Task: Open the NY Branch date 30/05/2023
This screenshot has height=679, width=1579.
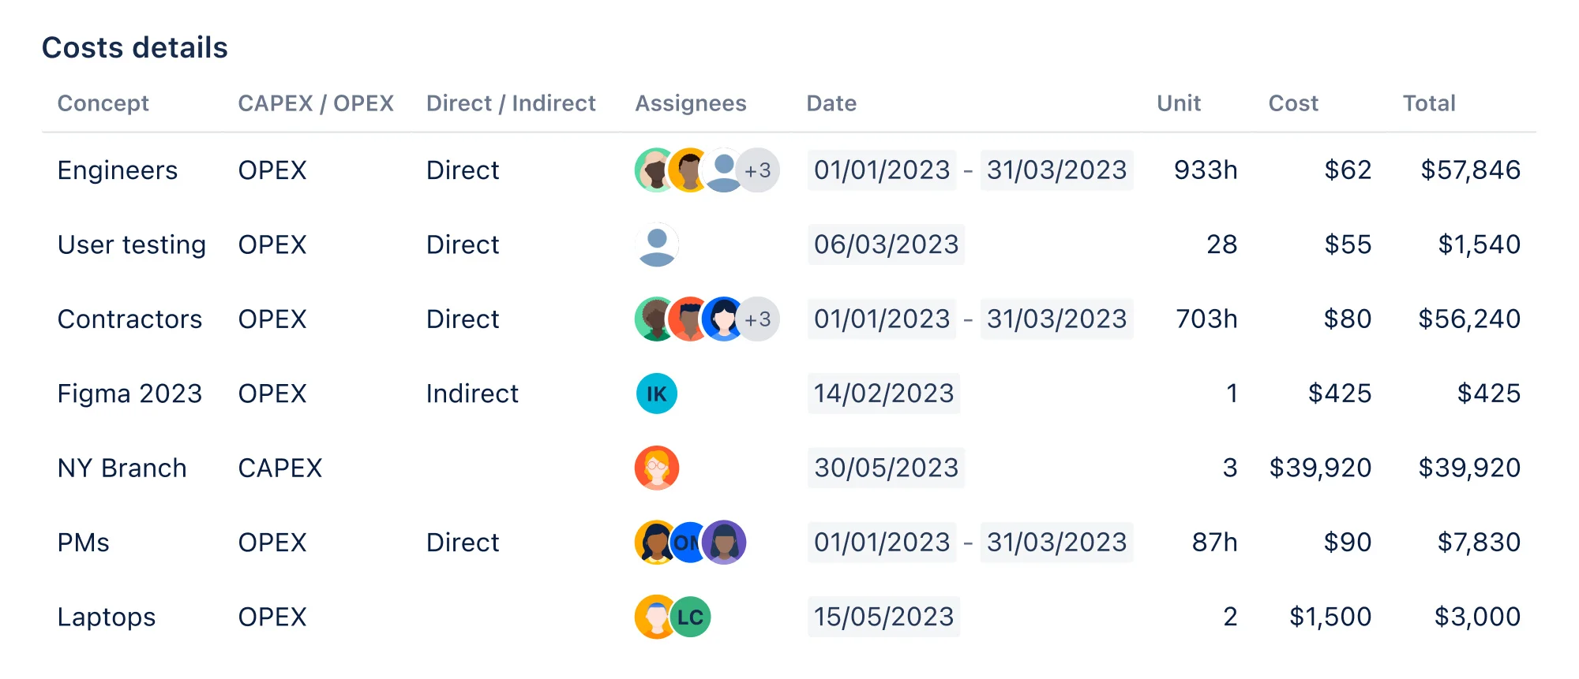Action: click(886, 468)
